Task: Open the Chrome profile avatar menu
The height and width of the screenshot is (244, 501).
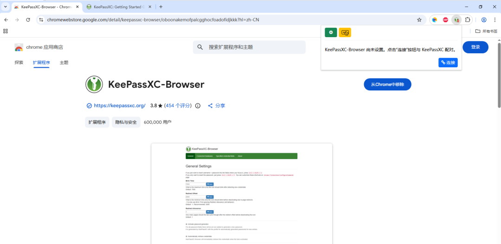Action: [x=484, y=20]
